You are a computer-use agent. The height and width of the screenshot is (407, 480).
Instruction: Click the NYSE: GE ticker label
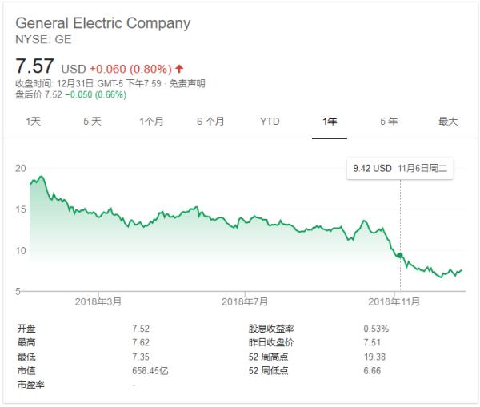[x=42, y=38]
